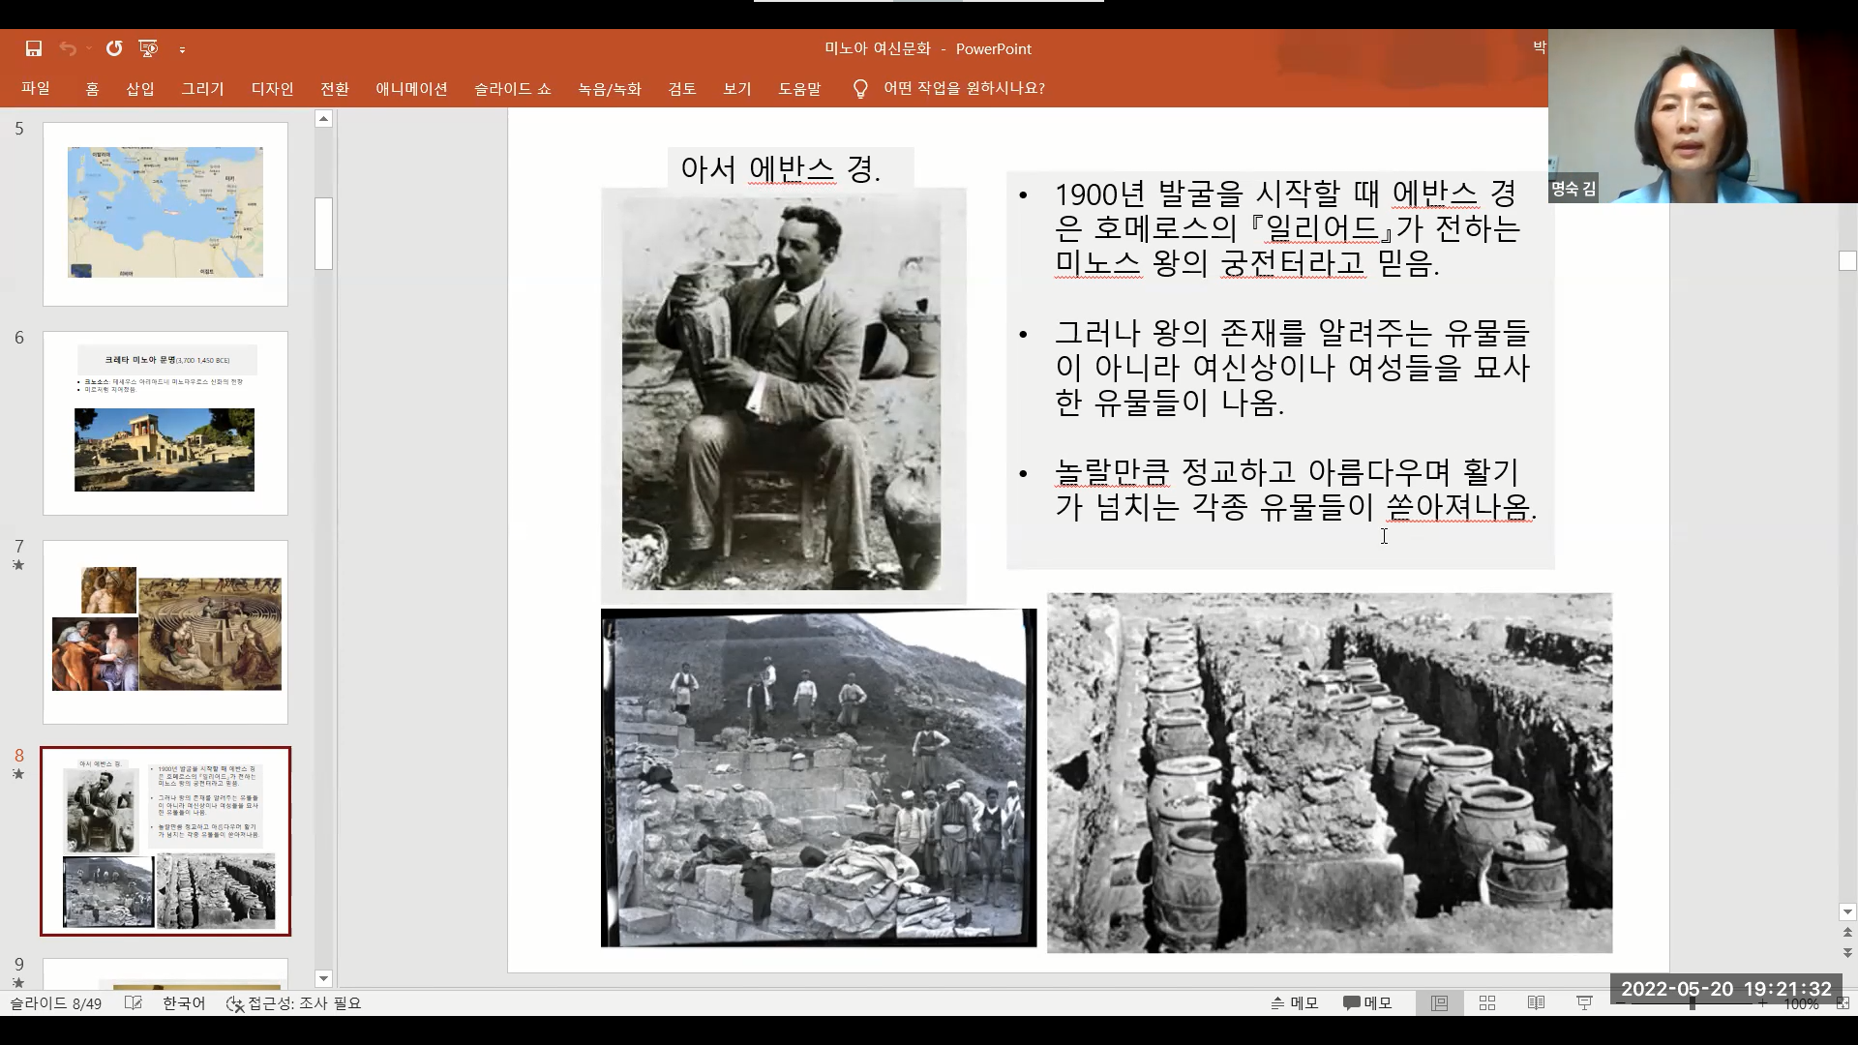This screenshot has width=1858, height=1045.
Task: Fit slide to current window icon
Action: coord(1843,1003)
